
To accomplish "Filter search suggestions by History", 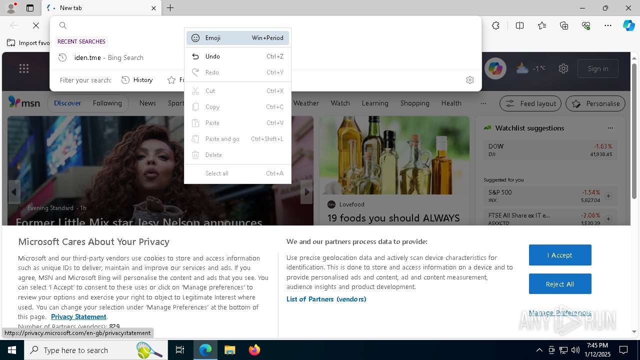I will click(137, 80).
